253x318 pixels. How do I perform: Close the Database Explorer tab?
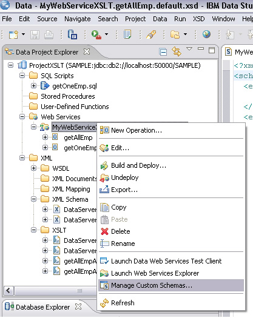coord(78,306)
